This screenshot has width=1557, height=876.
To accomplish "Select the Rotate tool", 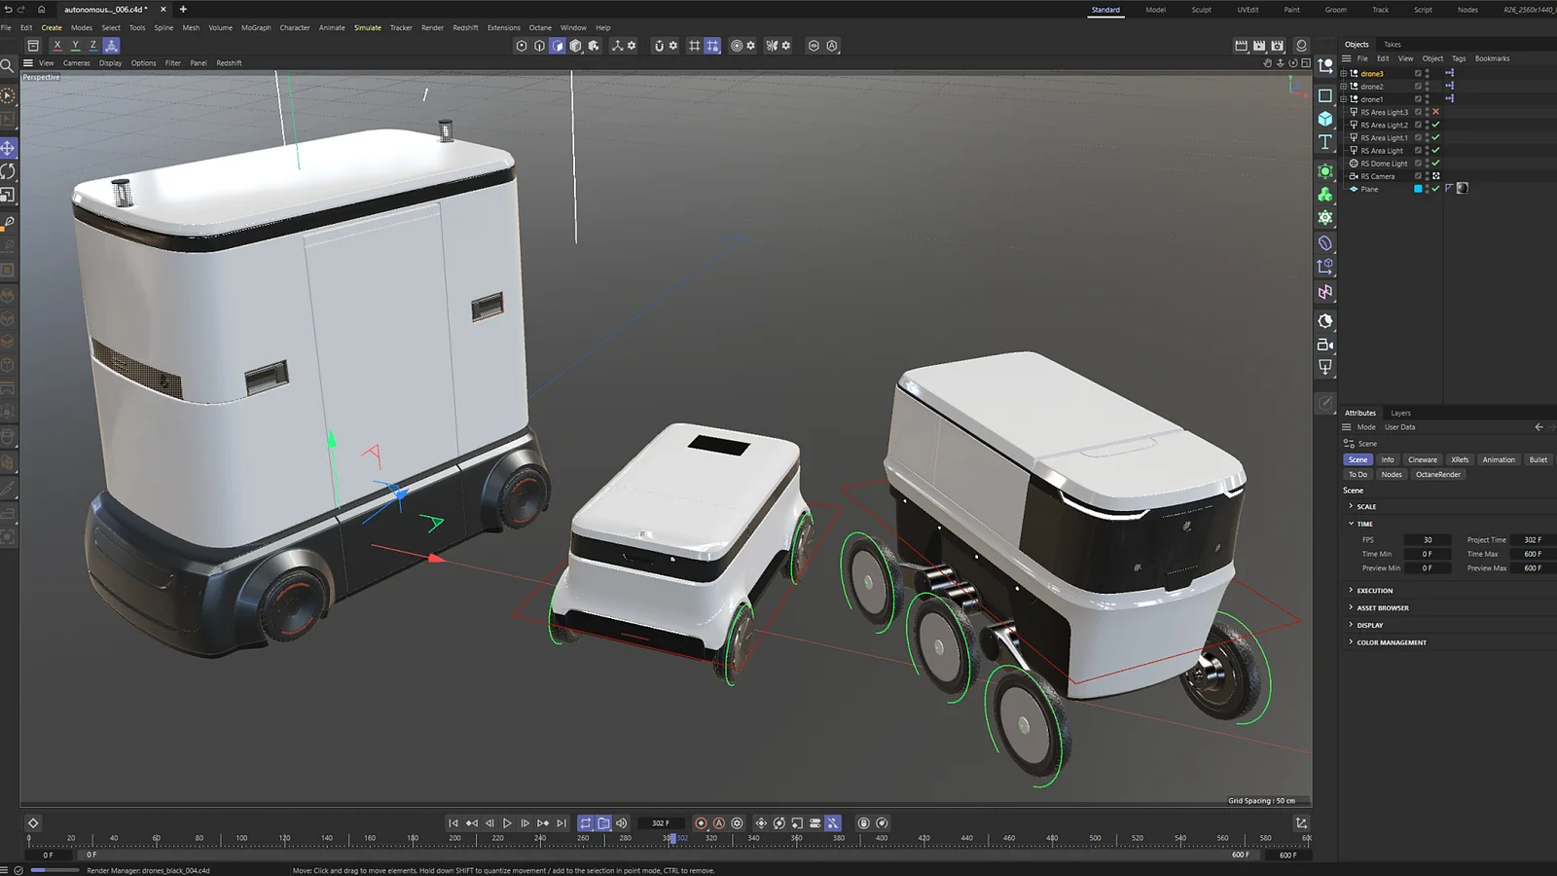I will click(7, 172).
